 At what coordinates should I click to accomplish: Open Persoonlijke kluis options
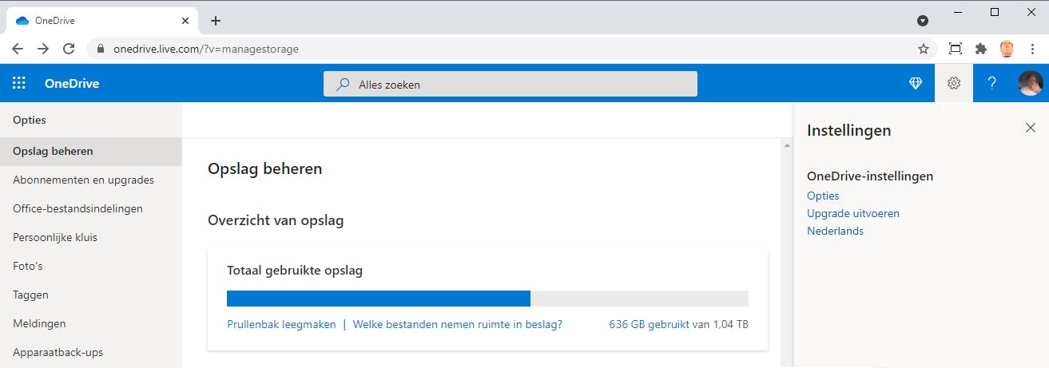coord(55,237)
